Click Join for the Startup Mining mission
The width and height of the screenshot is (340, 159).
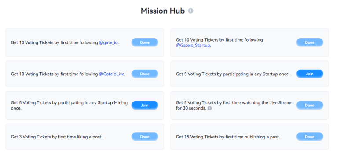tap(145, 105)
